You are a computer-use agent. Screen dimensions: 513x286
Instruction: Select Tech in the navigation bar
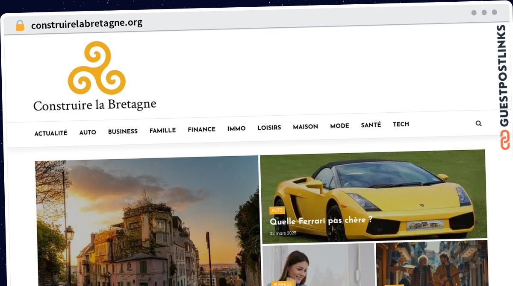(x=401, y=124)
